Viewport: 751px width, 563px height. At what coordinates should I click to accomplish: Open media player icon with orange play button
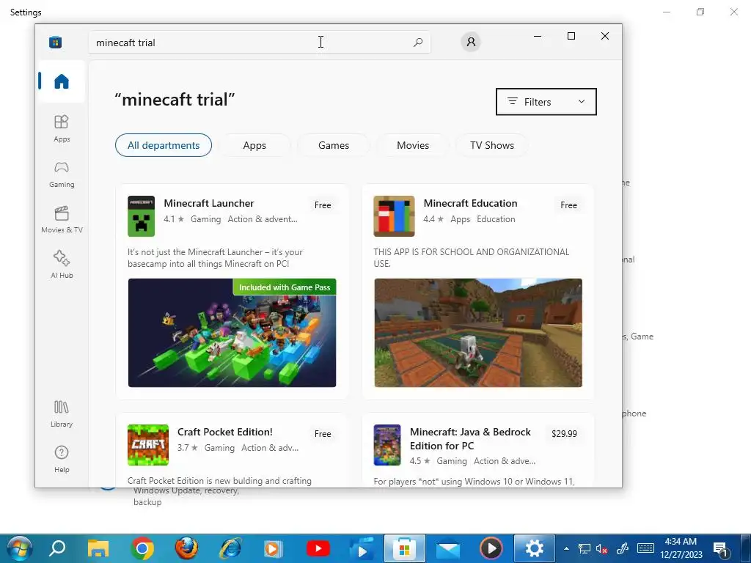tap(274, 548)
